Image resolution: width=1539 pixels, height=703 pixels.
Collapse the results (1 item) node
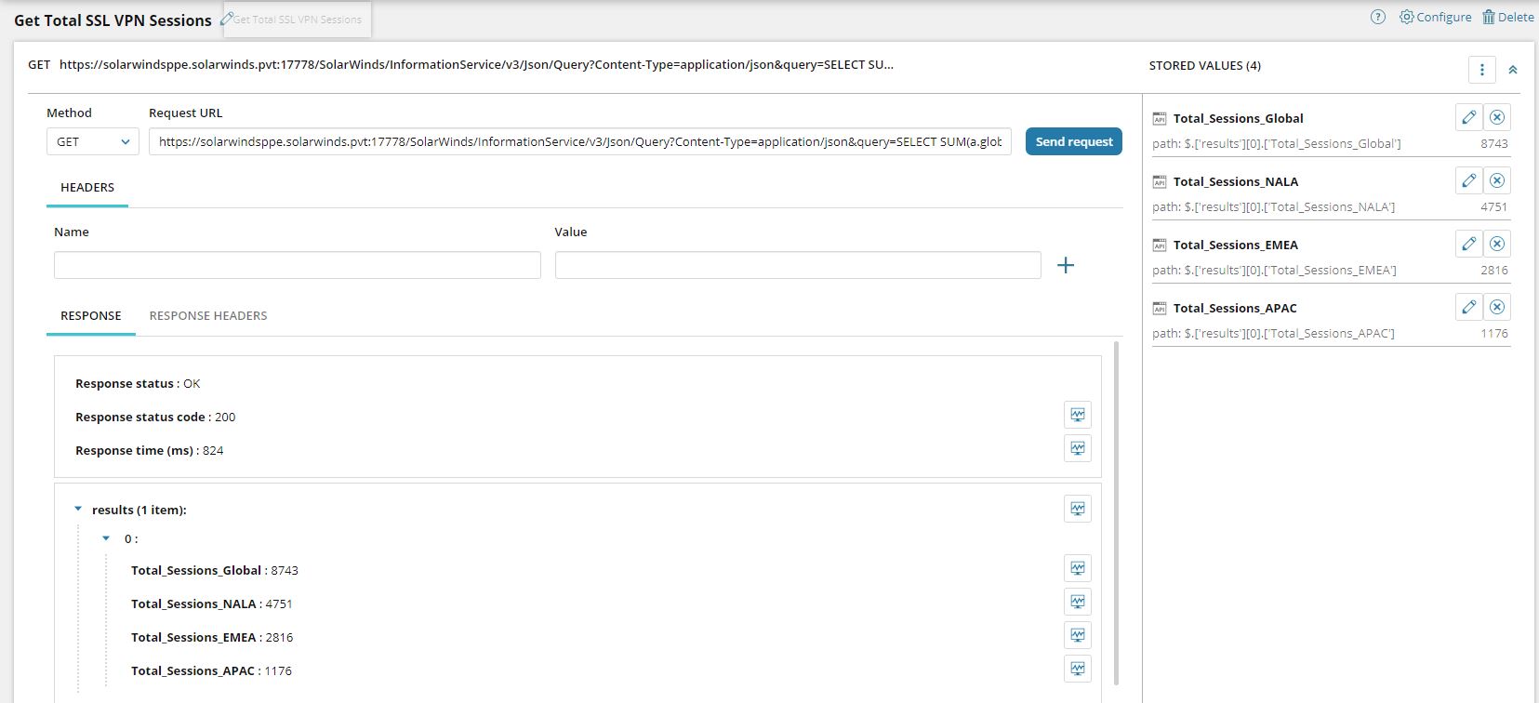(x=78, y=509)
